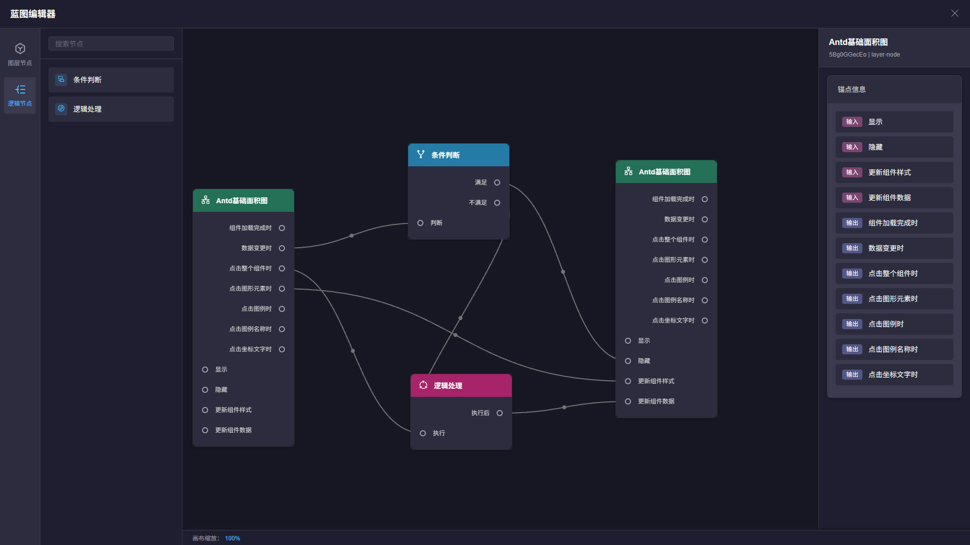Click right node's 组件加载完成时 port
Viewport: 970px width, 545px height.
pyautogui.click(x=705, y=199)
